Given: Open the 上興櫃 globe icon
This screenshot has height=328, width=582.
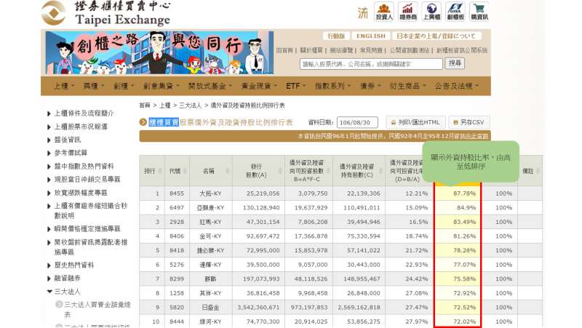Looking at the screenshot, I should (431, 12).
